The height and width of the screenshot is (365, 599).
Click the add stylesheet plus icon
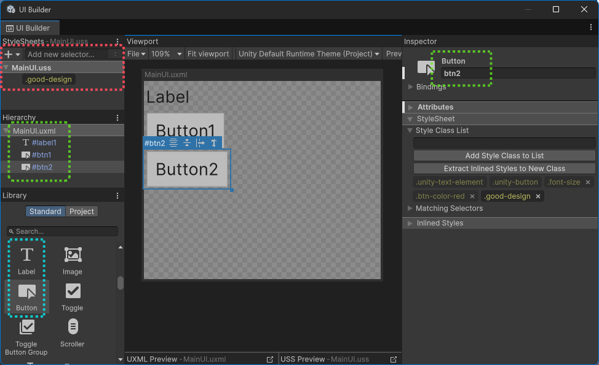[9, 55]
